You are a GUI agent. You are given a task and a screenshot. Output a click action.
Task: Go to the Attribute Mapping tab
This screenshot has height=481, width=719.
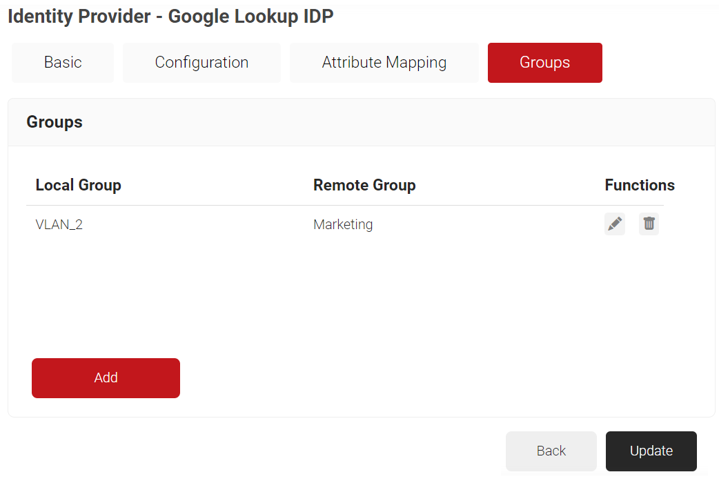[384, 63]
